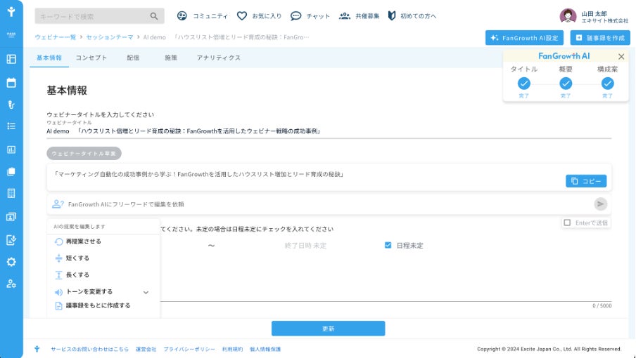The width and height of the screenshot is (636, 358).
Task: Open 個人情報保護 footer link
Action: [x=265, y=349]
